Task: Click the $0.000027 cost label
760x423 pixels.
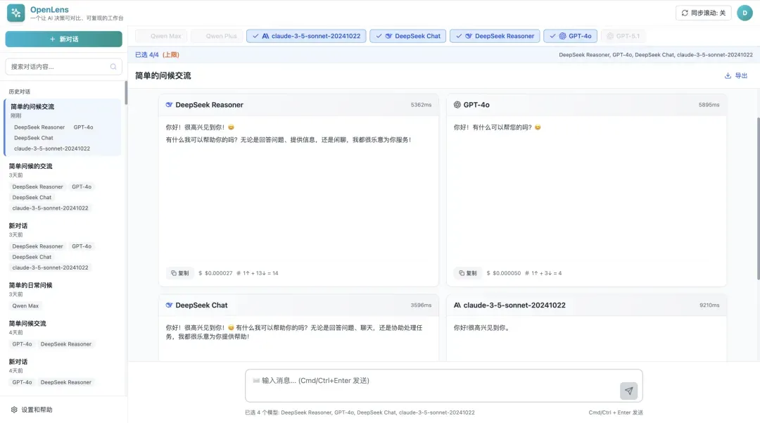Action: pos(216,273)
